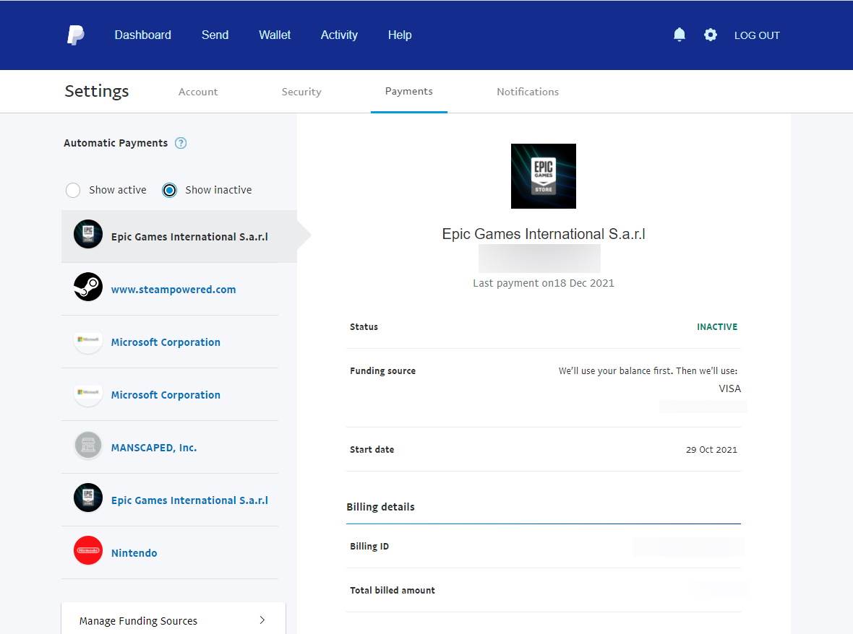Open the settings gear icon
This screenshot has width=853, height=634.
[711, 34]
